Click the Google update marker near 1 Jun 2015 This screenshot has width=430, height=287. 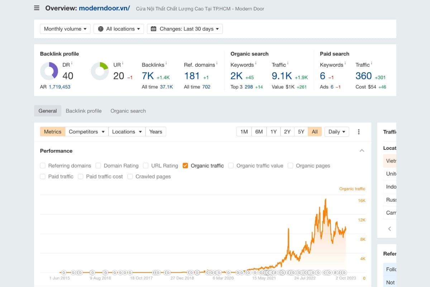(x=64, y=272)
